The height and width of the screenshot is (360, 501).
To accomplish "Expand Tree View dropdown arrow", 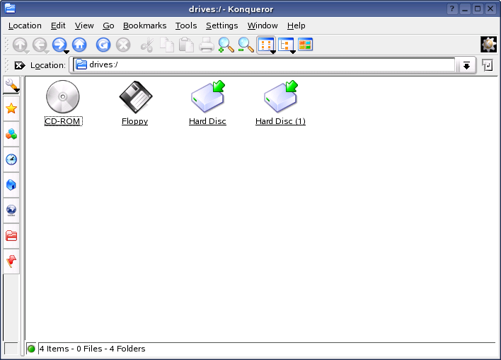I will point(293,52).
